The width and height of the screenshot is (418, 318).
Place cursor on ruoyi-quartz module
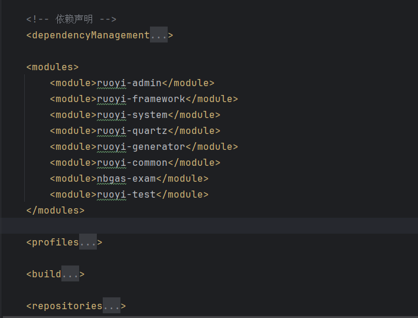tap(135, 131)
